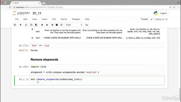Image resolution: width=181 pixels, height=102 pixels.
Task: Move selected cell up arrow
Action: point(42,25)
